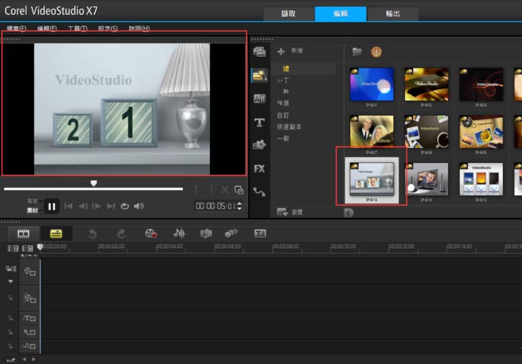This screenshot has height=364, width=522.
Task: Open the 說明(H) menu
Action: [139, 29]
